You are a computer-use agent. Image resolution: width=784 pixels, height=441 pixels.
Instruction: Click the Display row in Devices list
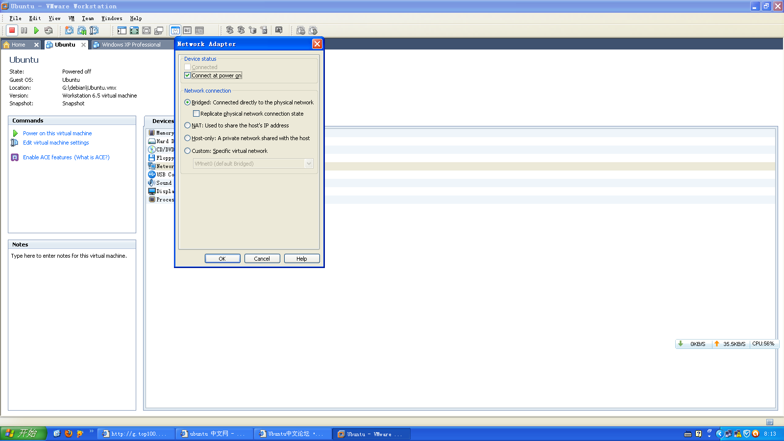pyautogui.click(x=161, y=191)
